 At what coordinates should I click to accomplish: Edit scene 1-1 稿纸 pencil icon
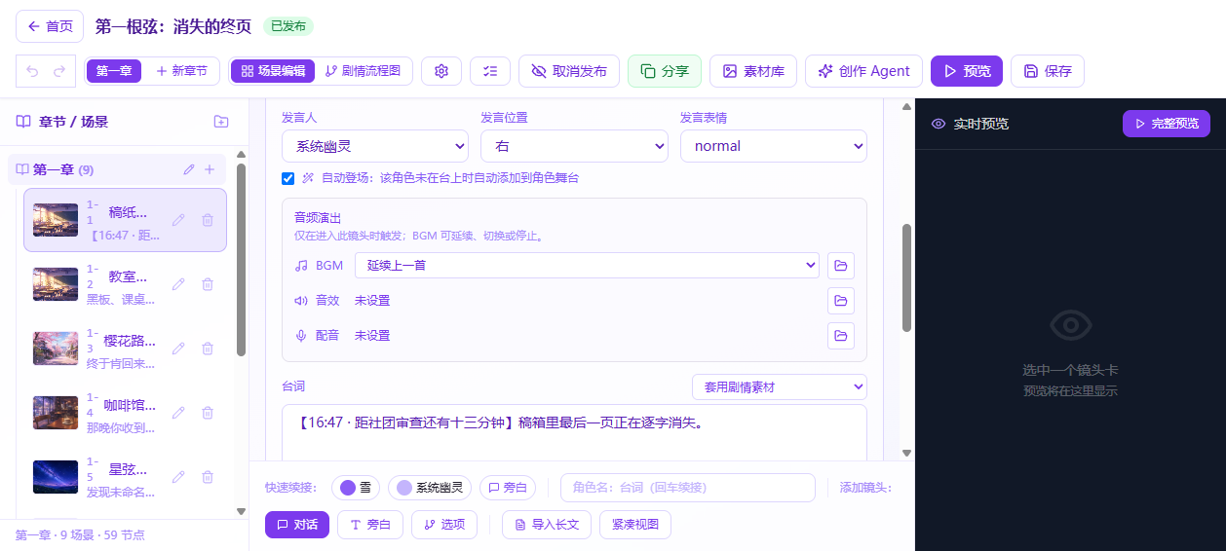click(x=178, y=220)
